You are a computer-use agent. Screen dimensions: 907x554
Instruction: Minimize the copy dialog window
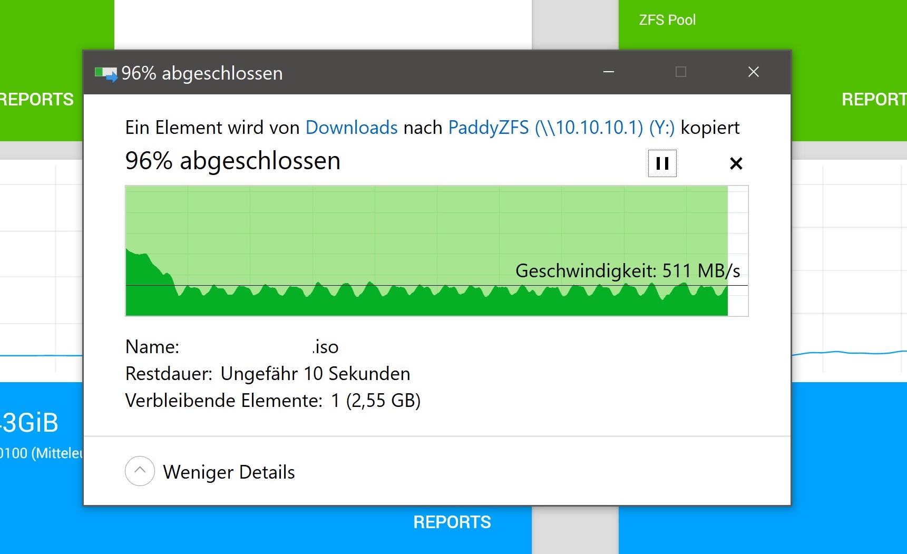(609, 72)
